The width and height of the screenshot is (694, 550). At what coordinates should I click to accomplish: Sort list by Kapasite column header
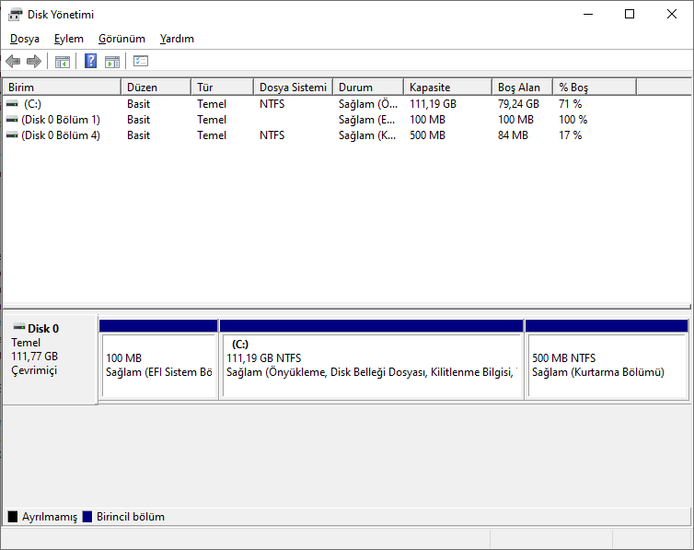447,88
